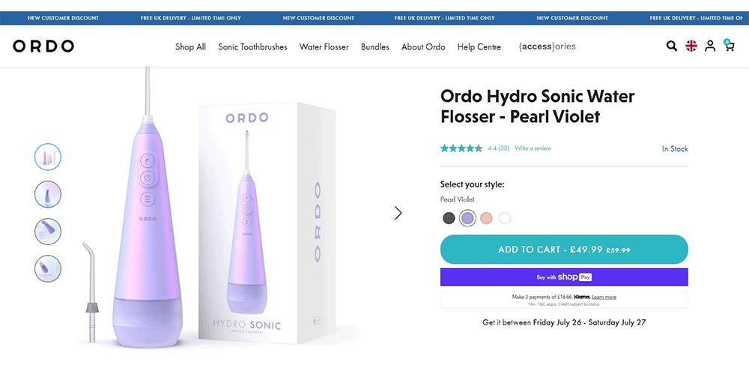
Task: Click the ORDO logo in header
Action: point(43,46)
